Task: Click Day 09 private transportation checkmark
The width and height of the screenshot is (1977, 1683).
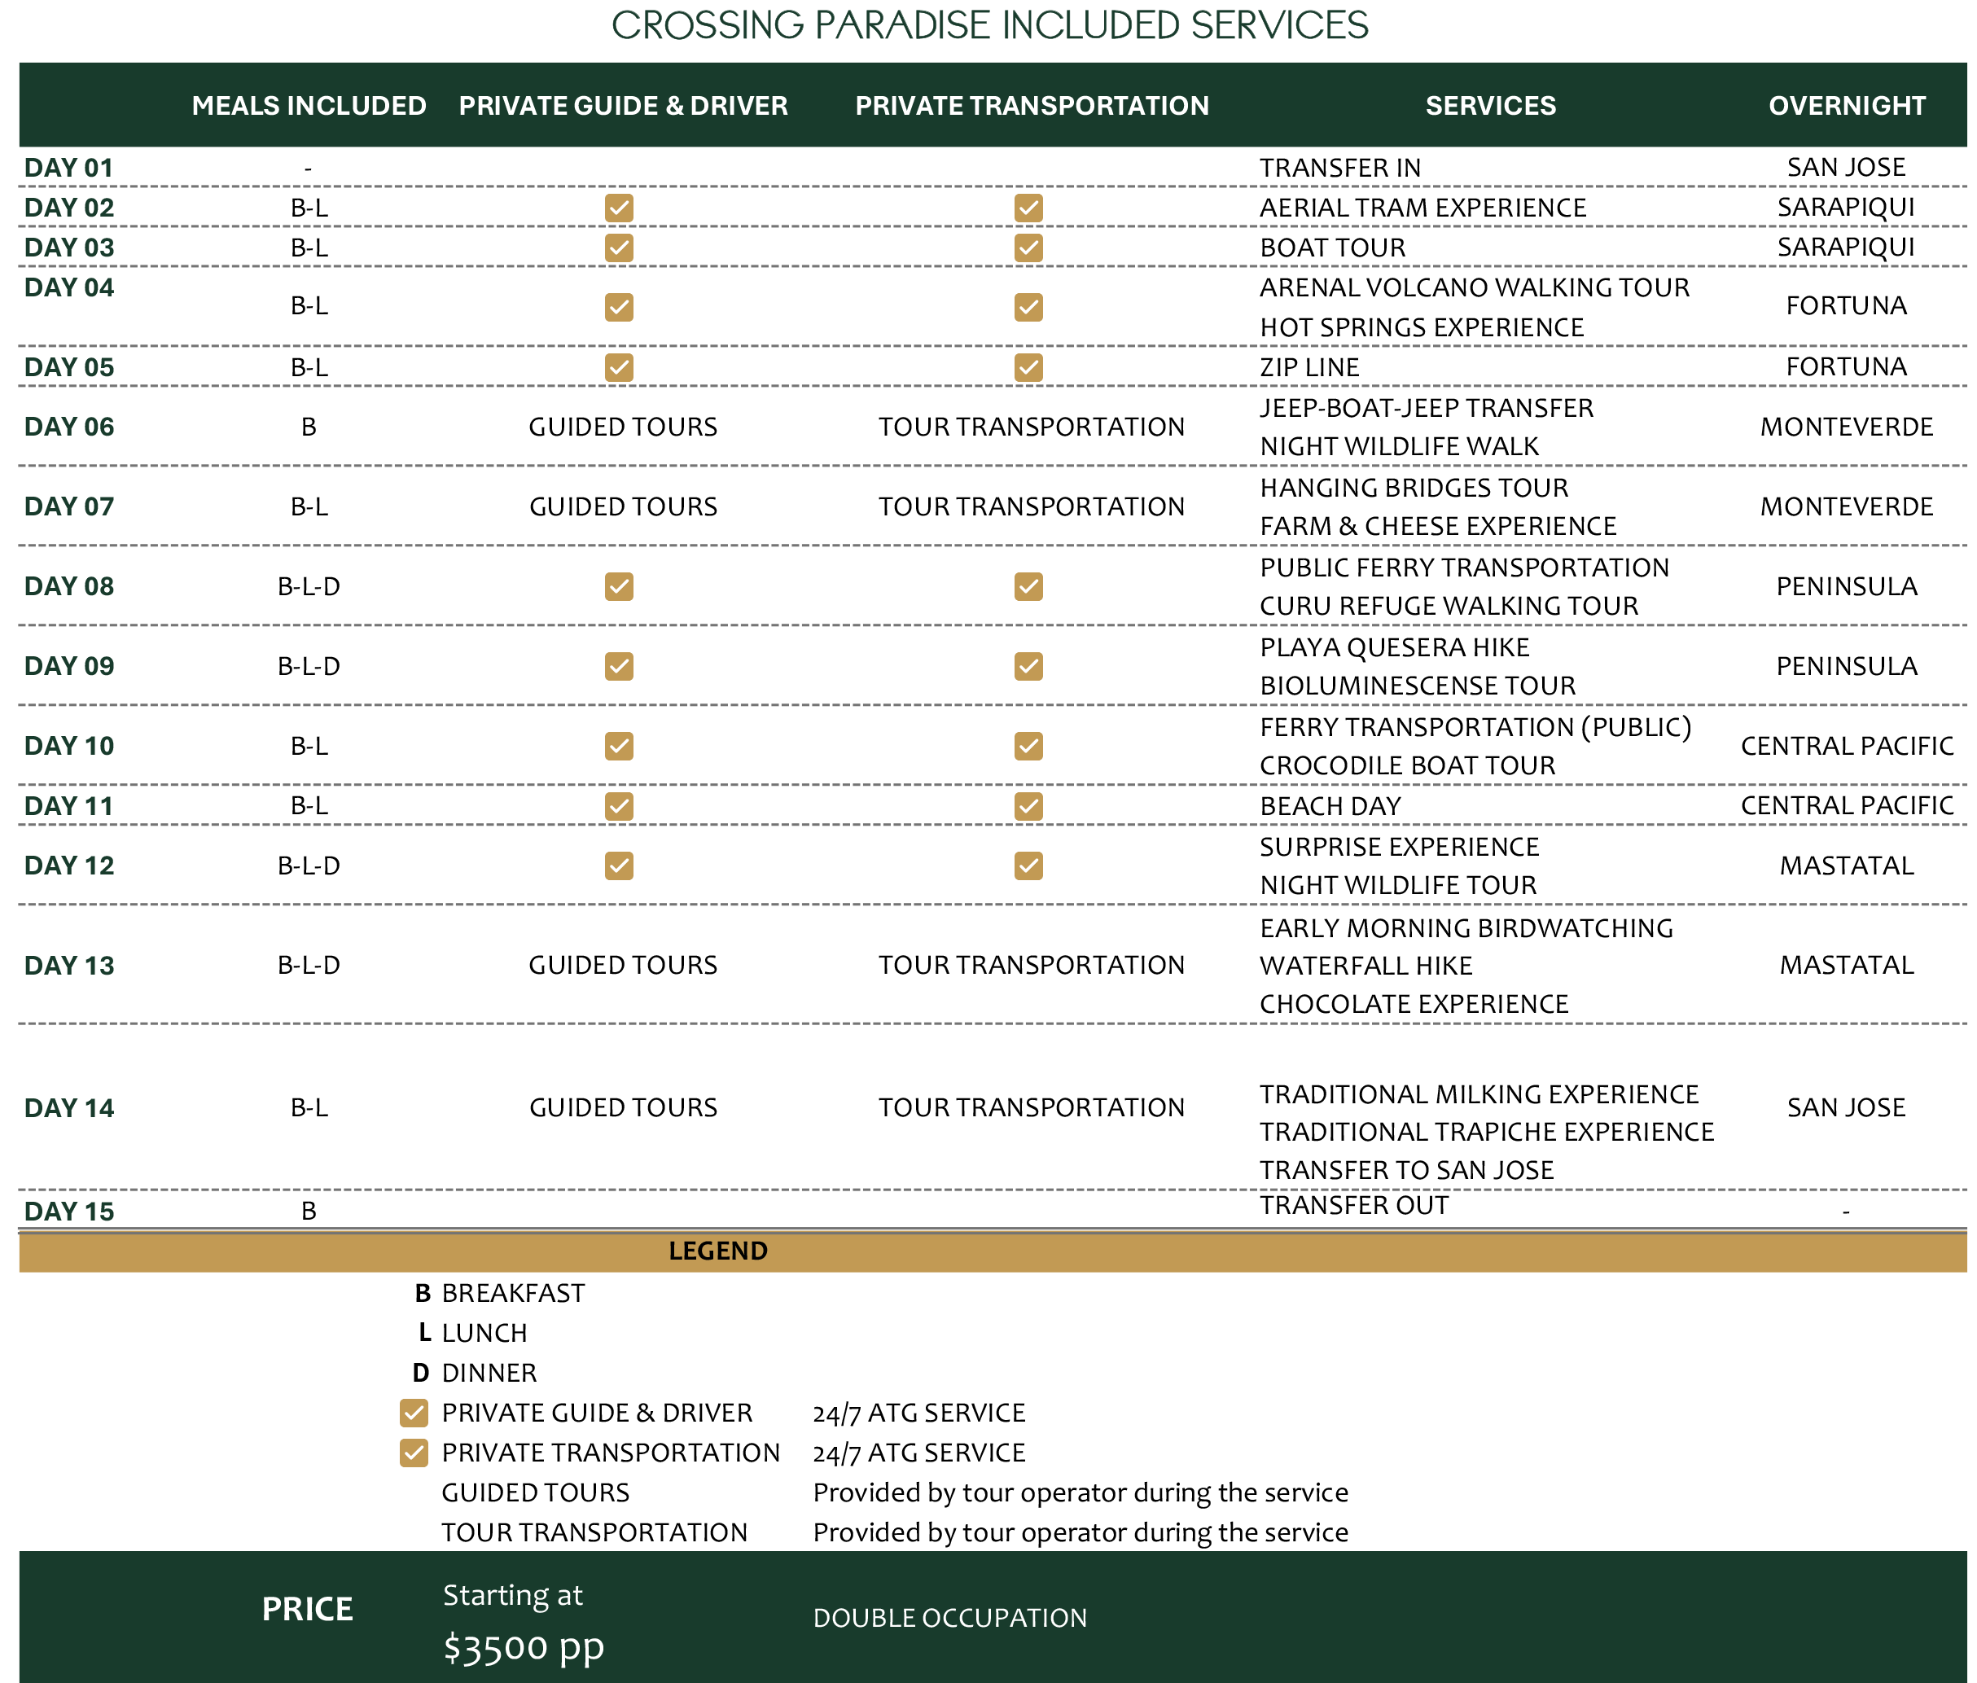Action: tap(1028, 666)
